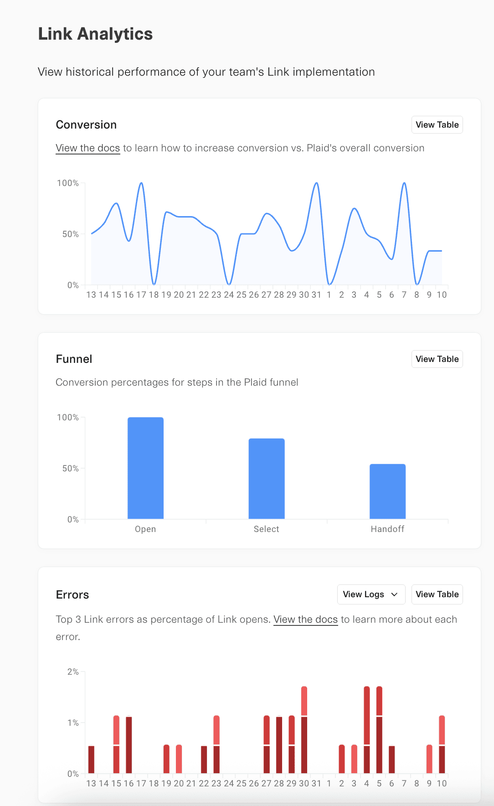Click the conversion peak at day 17

click(141, 183)
